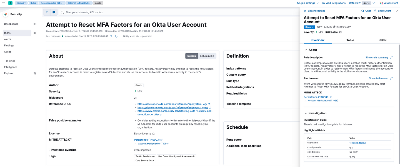This screenshot has height=167, width=400.
Task: Open the filter options menu icon
Action: coord(47,12)
